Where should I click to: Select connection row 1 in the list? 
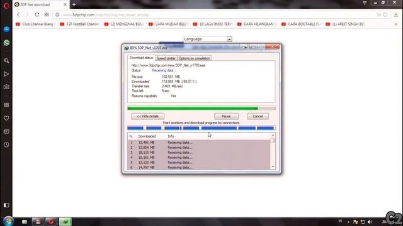[x=199, y=143]
